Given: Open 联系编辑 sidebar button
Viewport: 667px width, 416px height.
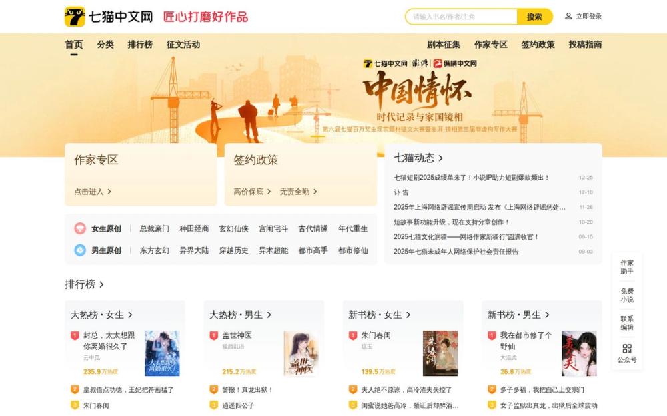Looking at the screenshot, I should click(627, 323).
